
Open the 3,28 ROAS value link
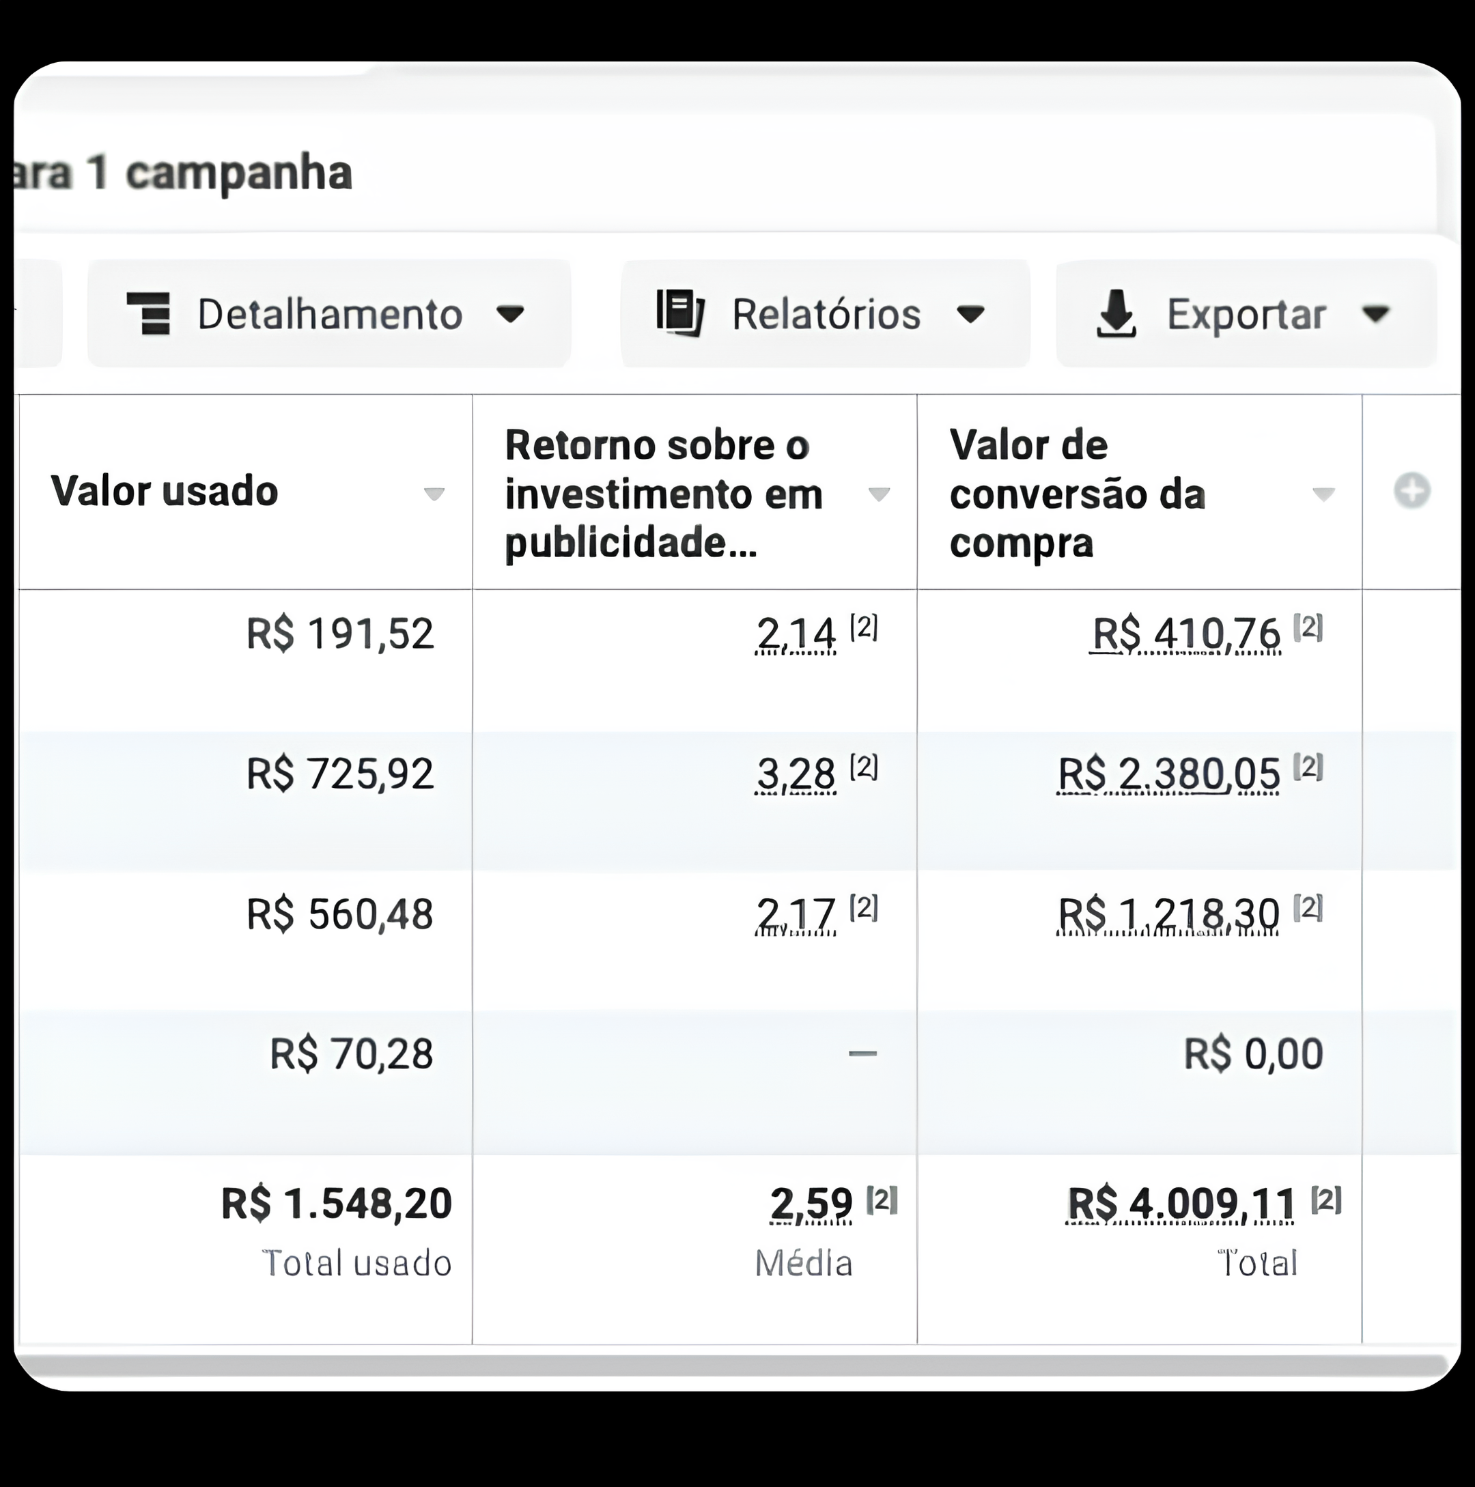pyautogui.click(x=796, y=774)
